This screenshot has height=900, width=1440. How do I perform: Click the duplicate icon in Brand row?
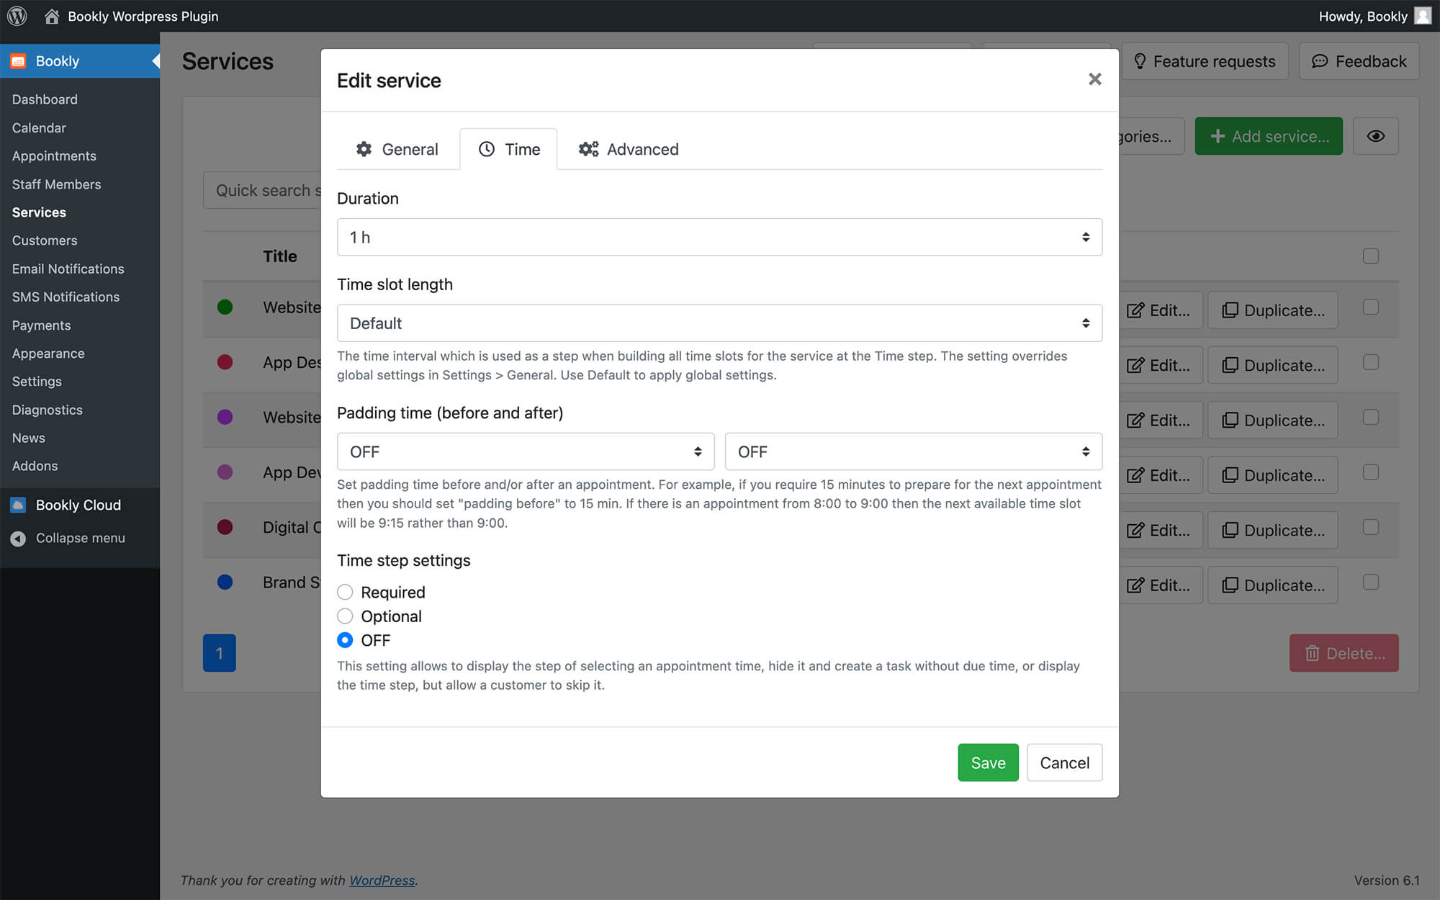tap(1230, 585)
